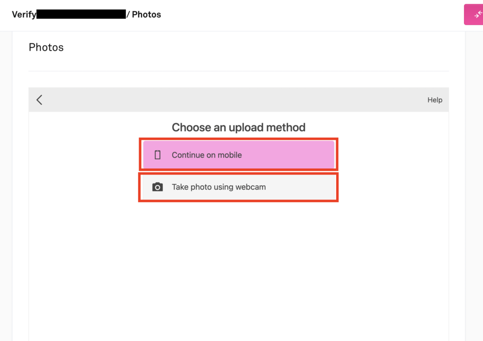
Task: Click the Photos section heading
Action: tap(46, 47)
